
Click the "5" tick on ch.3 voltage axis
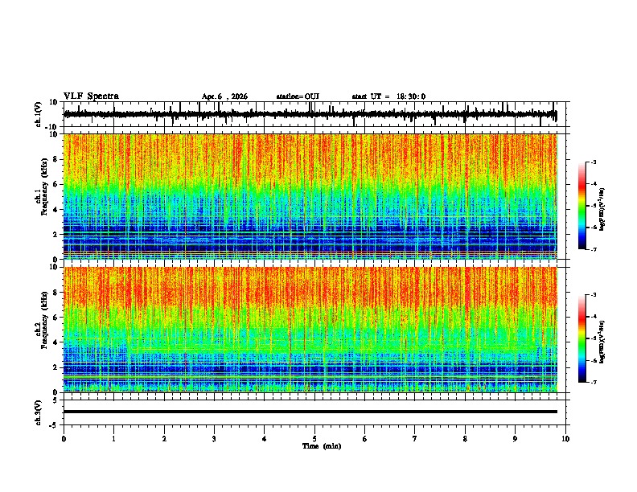(56, 400)
